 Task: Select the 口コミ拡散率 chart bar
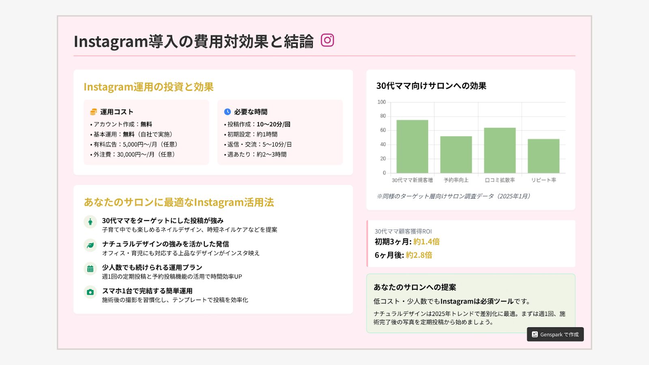(500, 150)
